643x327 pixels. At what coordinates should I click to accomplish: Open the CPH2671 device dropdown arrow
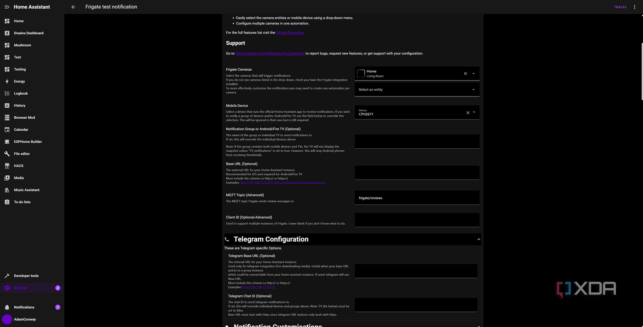[474, 113]
